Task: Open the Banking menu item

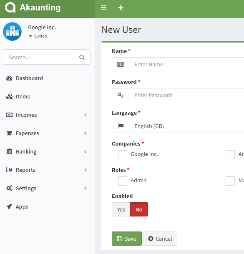Action: (47, 151)
